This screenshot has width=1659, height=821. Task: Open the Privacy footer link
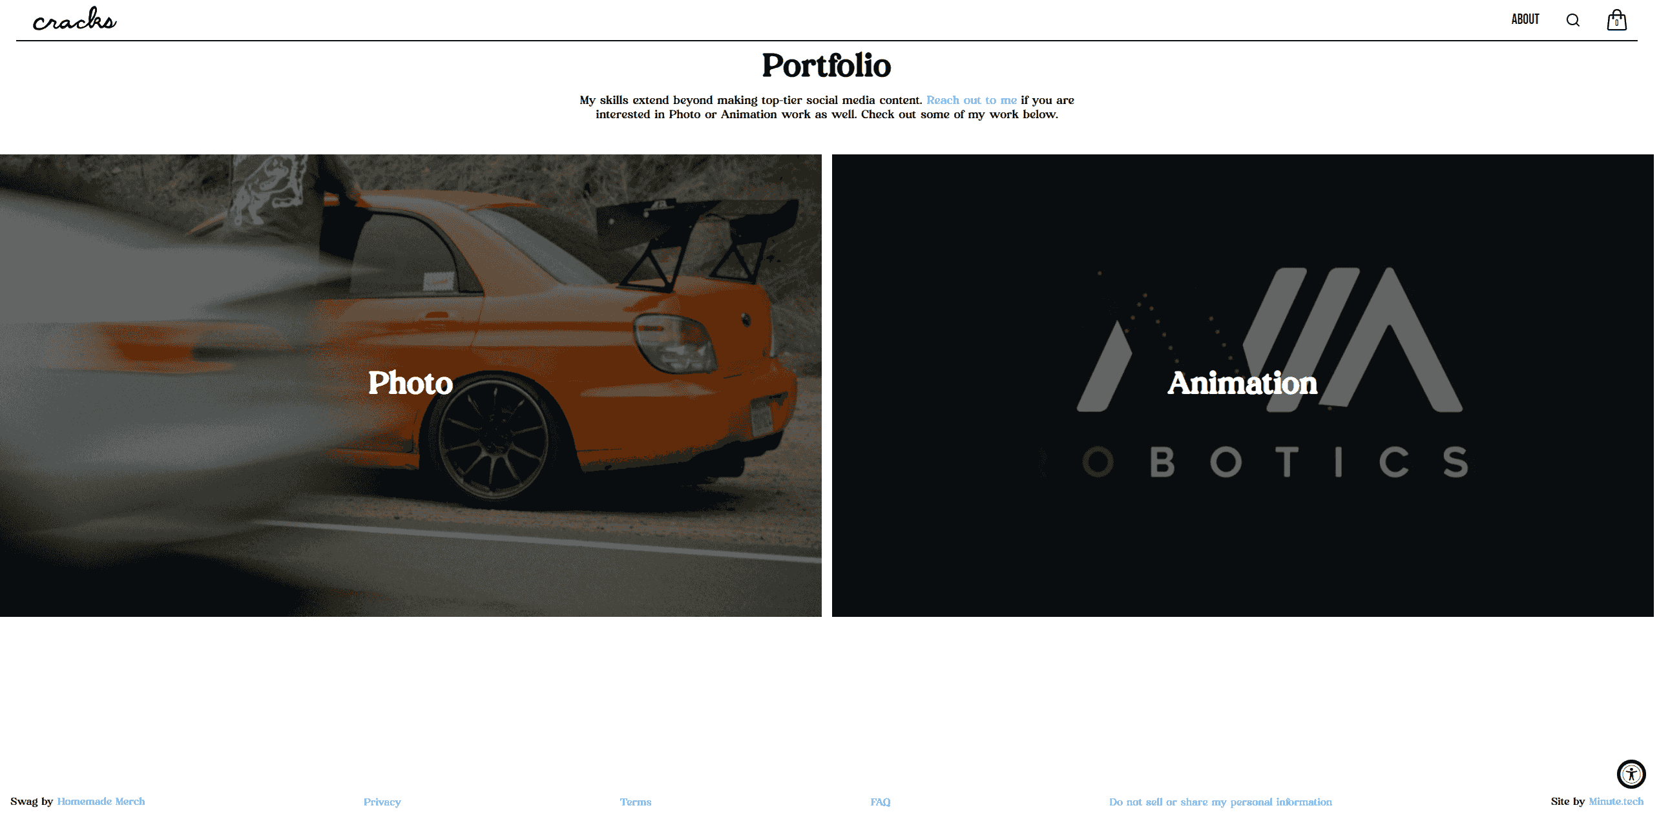383,802
